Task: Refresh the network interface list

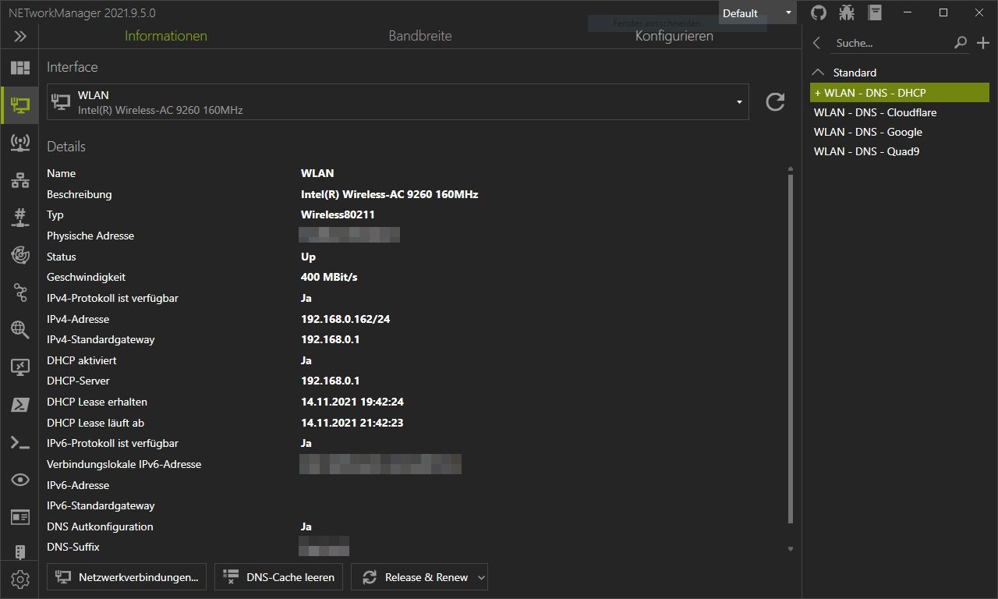Action: coord(775,101)
